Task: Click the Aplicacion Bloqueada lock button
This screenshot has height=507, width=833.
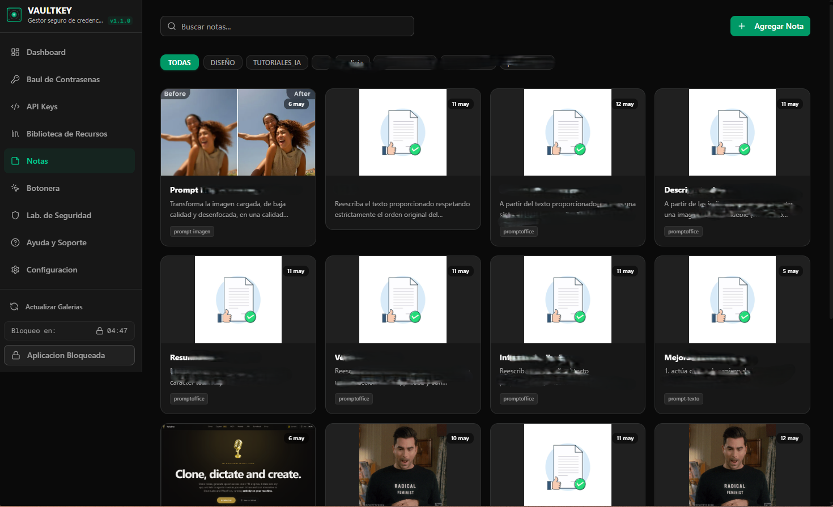Action: pyautogui.click(x=70, y=355)
